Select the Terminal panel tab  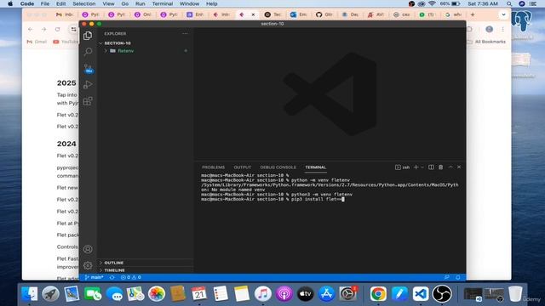point(316,167)
